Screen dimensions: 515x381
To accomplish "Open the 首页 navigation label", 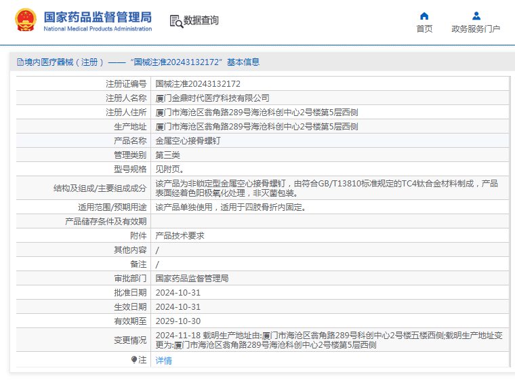I will pos(424,29).
